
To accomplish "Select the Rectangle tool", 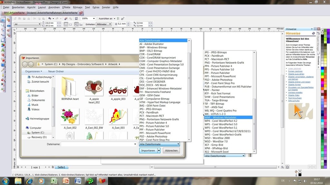I will 3,40.
